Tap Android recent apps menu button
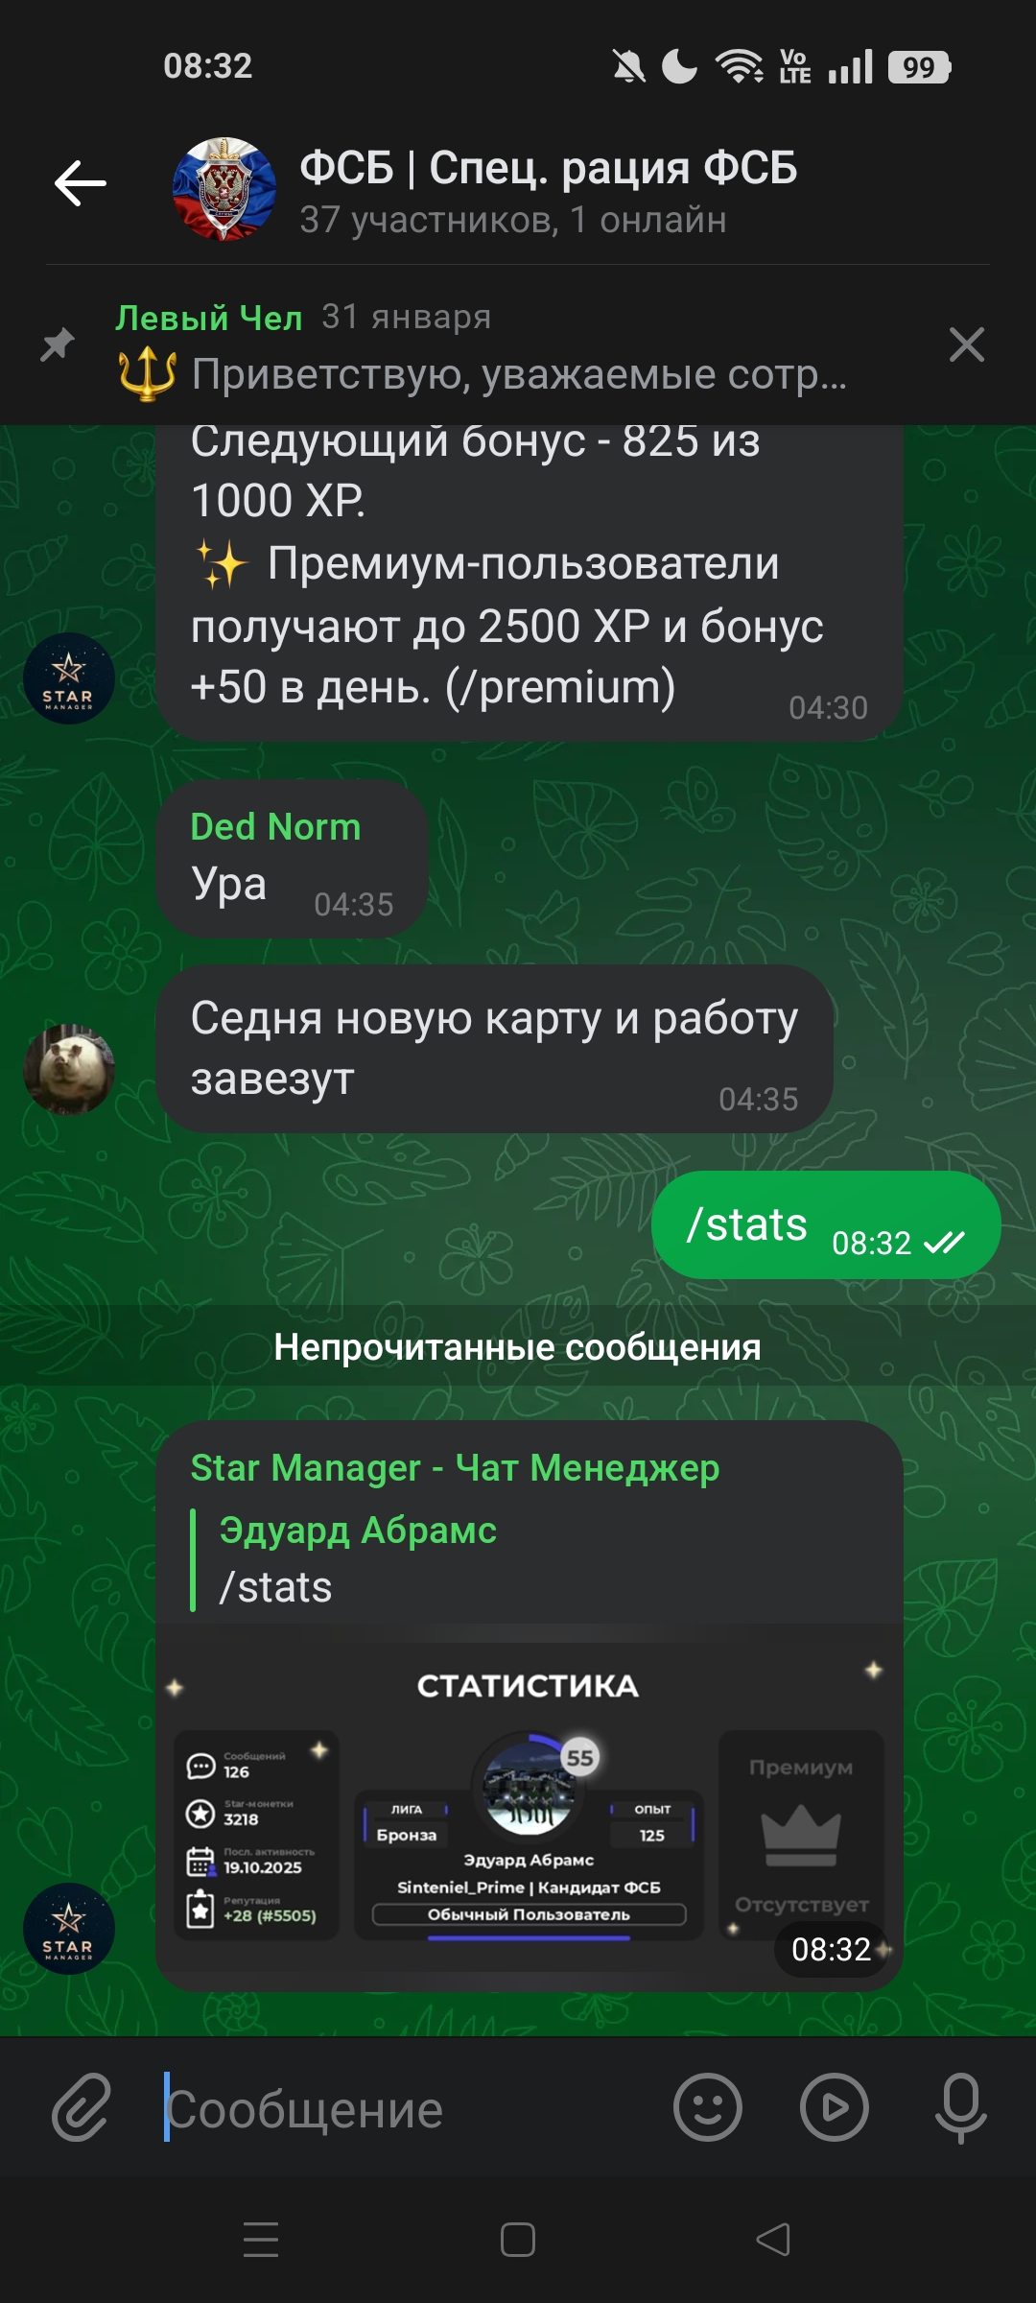Screen dimensions: 1036x2303 pos(261,2240)
